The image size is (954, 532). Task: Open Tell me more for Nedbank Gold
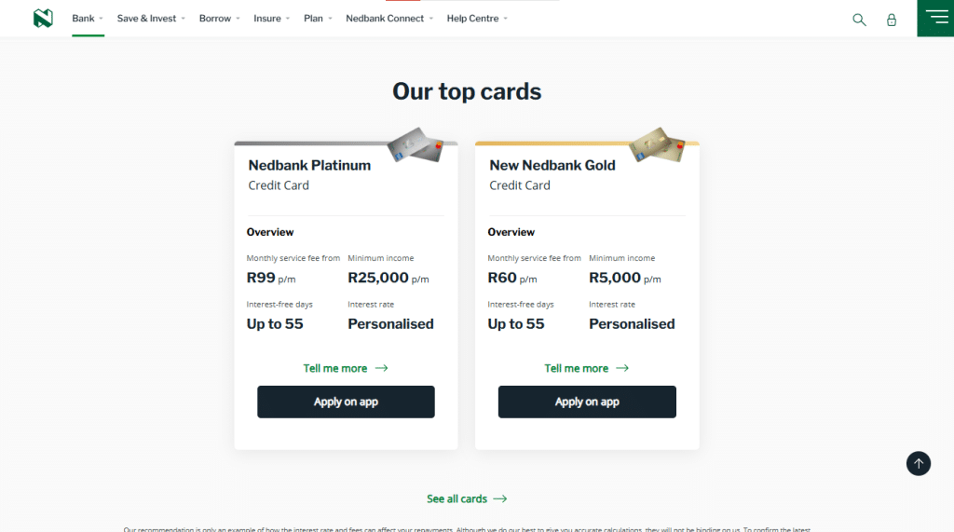[x=586, y=368]
